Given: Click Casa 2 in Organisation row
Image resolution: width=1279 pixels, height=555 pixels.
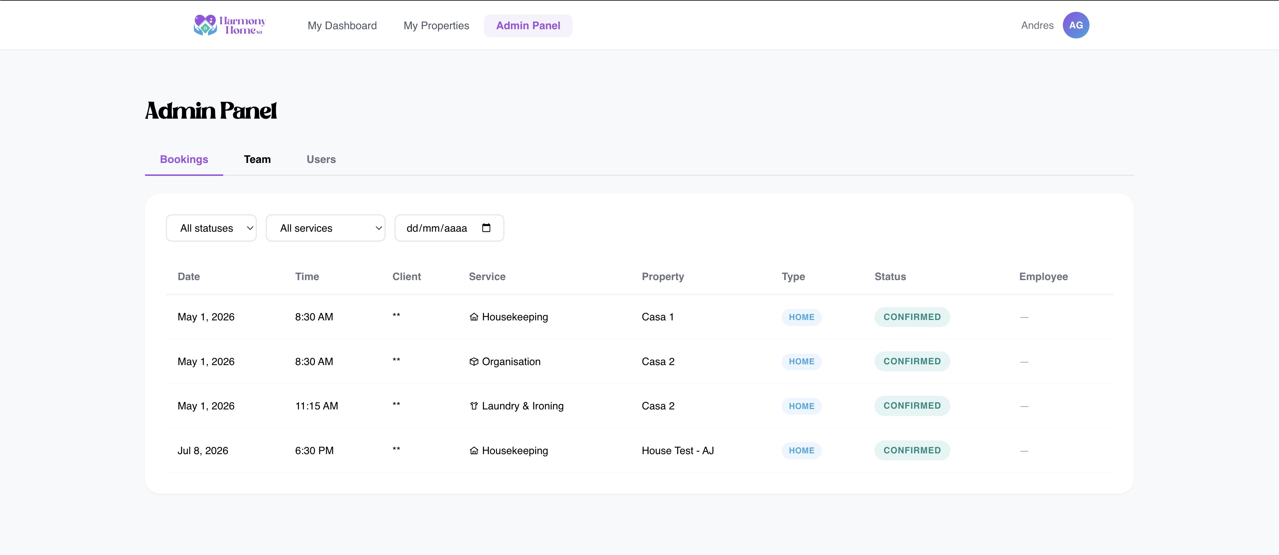Looking at the screenshot, I should pos(658,362).
